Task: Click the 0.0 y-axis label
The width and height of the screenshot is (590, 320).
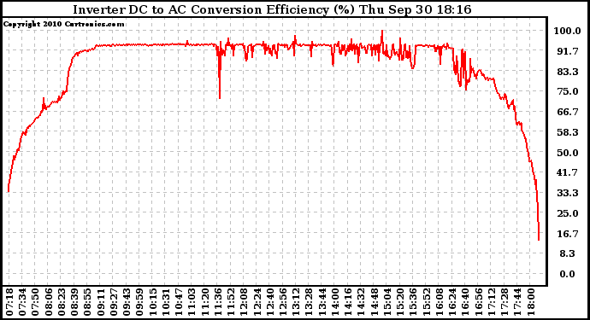Action: (568, 274)
